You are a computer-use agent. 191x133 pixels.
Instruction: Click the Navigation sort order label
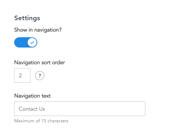pos(40,62)
